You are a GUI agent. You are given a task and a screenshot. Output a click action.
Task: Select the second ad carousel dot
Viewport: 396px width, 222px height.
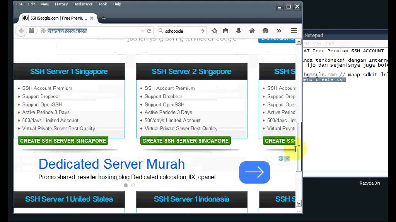click(x=133, y=185)
